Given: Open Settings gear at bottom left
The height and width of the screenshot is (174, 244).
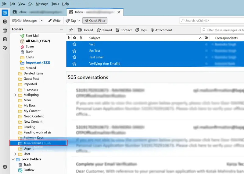Looking at the screenshot, I should click(x=5, y=167).
